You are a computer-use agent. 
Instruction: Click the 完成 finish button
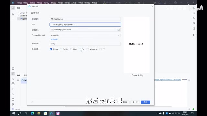[x=146, y=102]
